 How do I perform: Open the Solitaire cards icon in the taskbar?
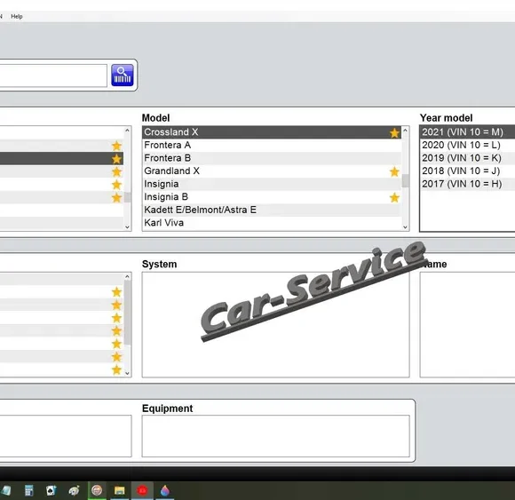click(x=51, y=490)
